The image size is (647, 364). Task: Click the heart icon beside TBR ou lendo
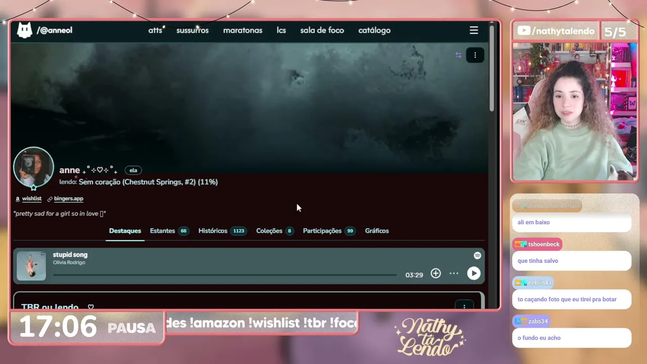point(91,307)
